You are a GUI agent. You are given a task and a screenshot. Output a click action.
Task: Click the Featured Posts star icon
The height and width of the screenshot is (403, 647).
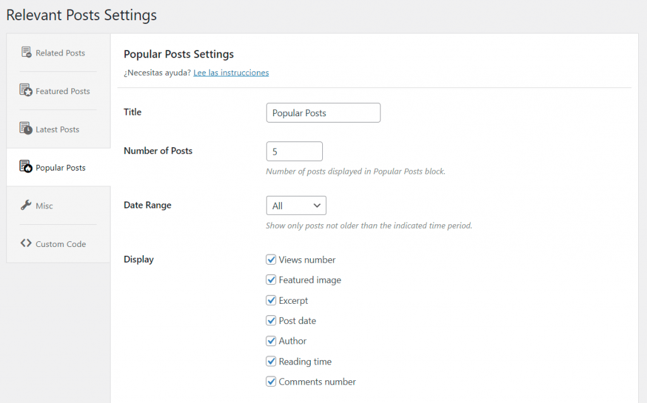click(x=26, y=90)
